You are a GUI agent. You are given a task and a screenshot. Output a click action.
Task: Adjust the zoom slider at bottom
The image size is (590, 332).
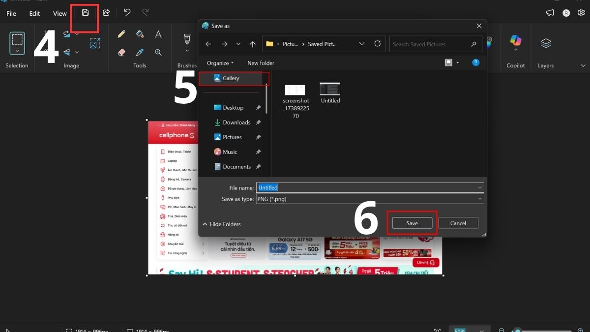coord(519,330)
